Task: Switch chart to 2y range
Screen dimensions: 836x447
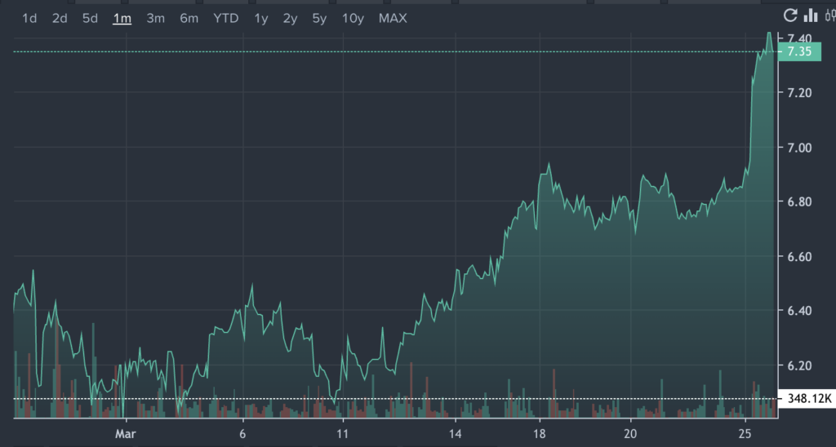Action: [x=290, y=19]
